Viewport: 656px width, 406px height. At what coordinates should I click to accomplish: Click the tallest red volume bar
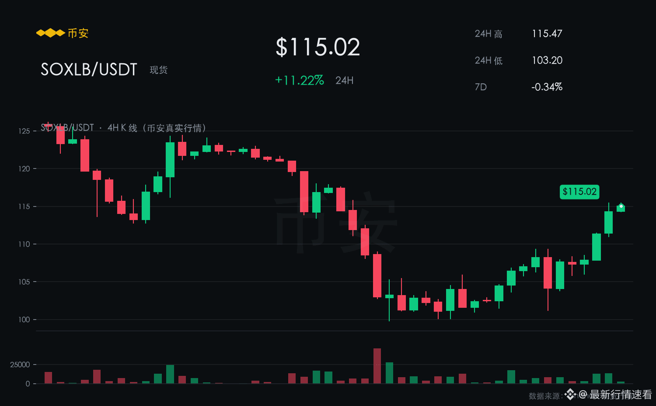[377, 366]
